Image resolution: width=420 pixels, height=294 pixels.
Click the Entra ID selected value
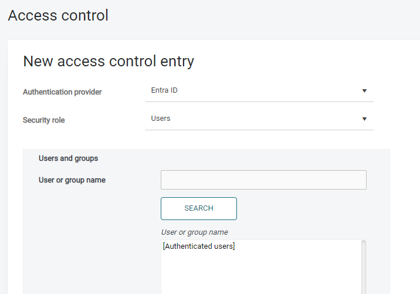(164, 90)
